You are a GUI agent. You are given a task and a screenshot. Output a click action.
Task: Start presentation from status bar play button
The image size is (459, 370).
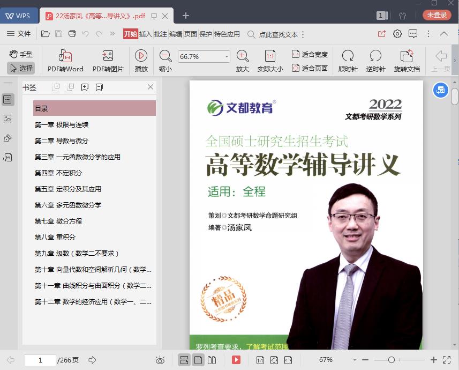click(x=236, y=360)
